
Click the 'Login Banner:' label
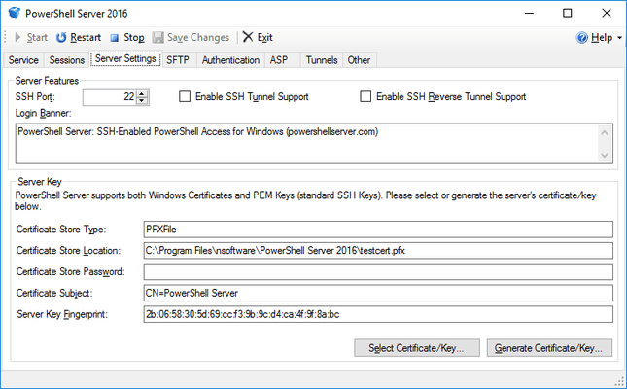point(43,113)
